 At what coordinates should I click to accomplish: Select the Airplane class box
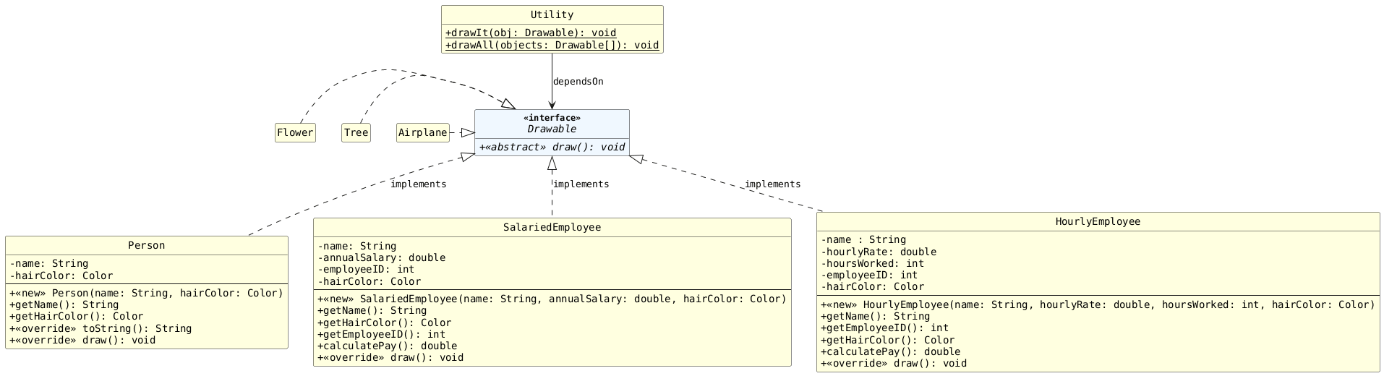click(422, 132)
